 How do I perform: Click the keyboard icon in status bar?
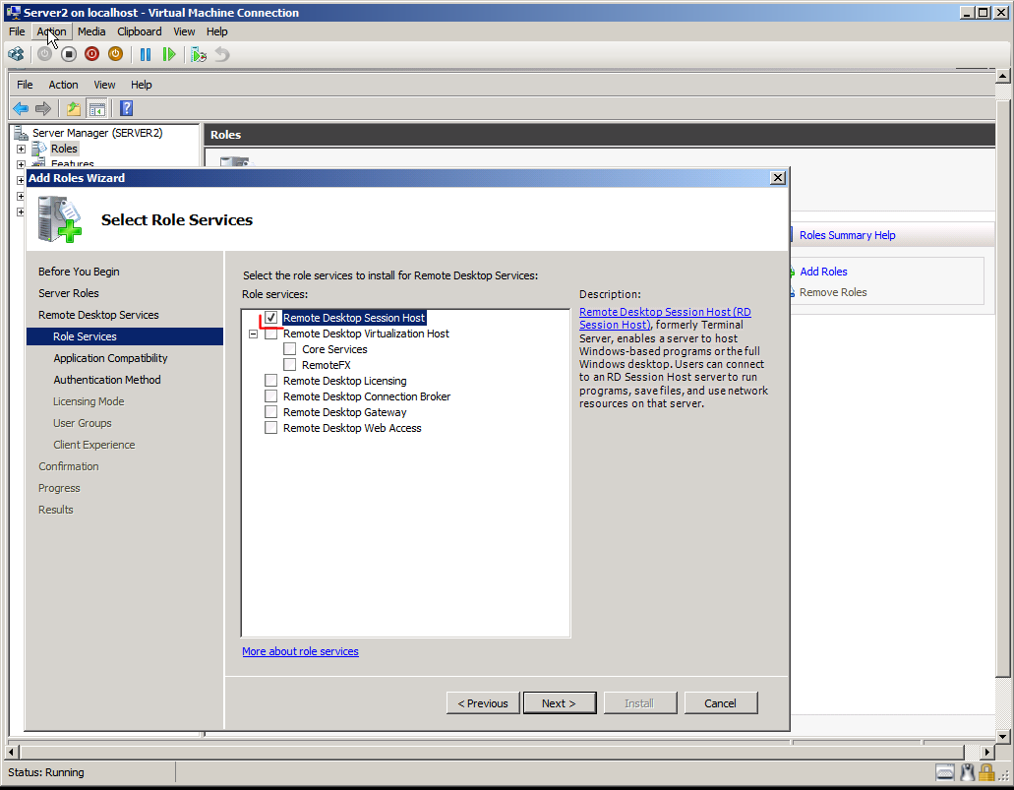pos(945,772)
